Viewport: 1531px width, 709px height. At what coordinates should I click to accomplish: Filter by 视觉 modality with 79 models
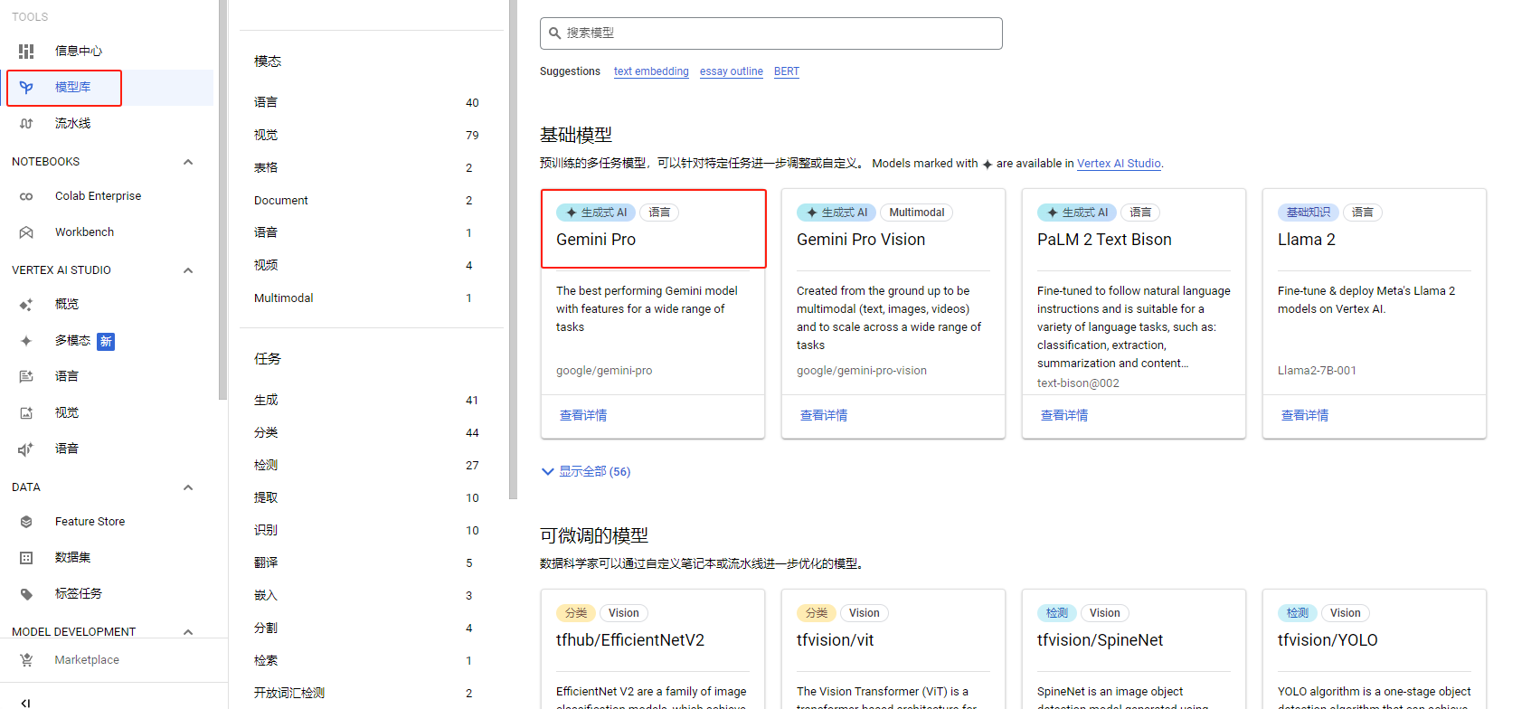[x=366, y=135]
